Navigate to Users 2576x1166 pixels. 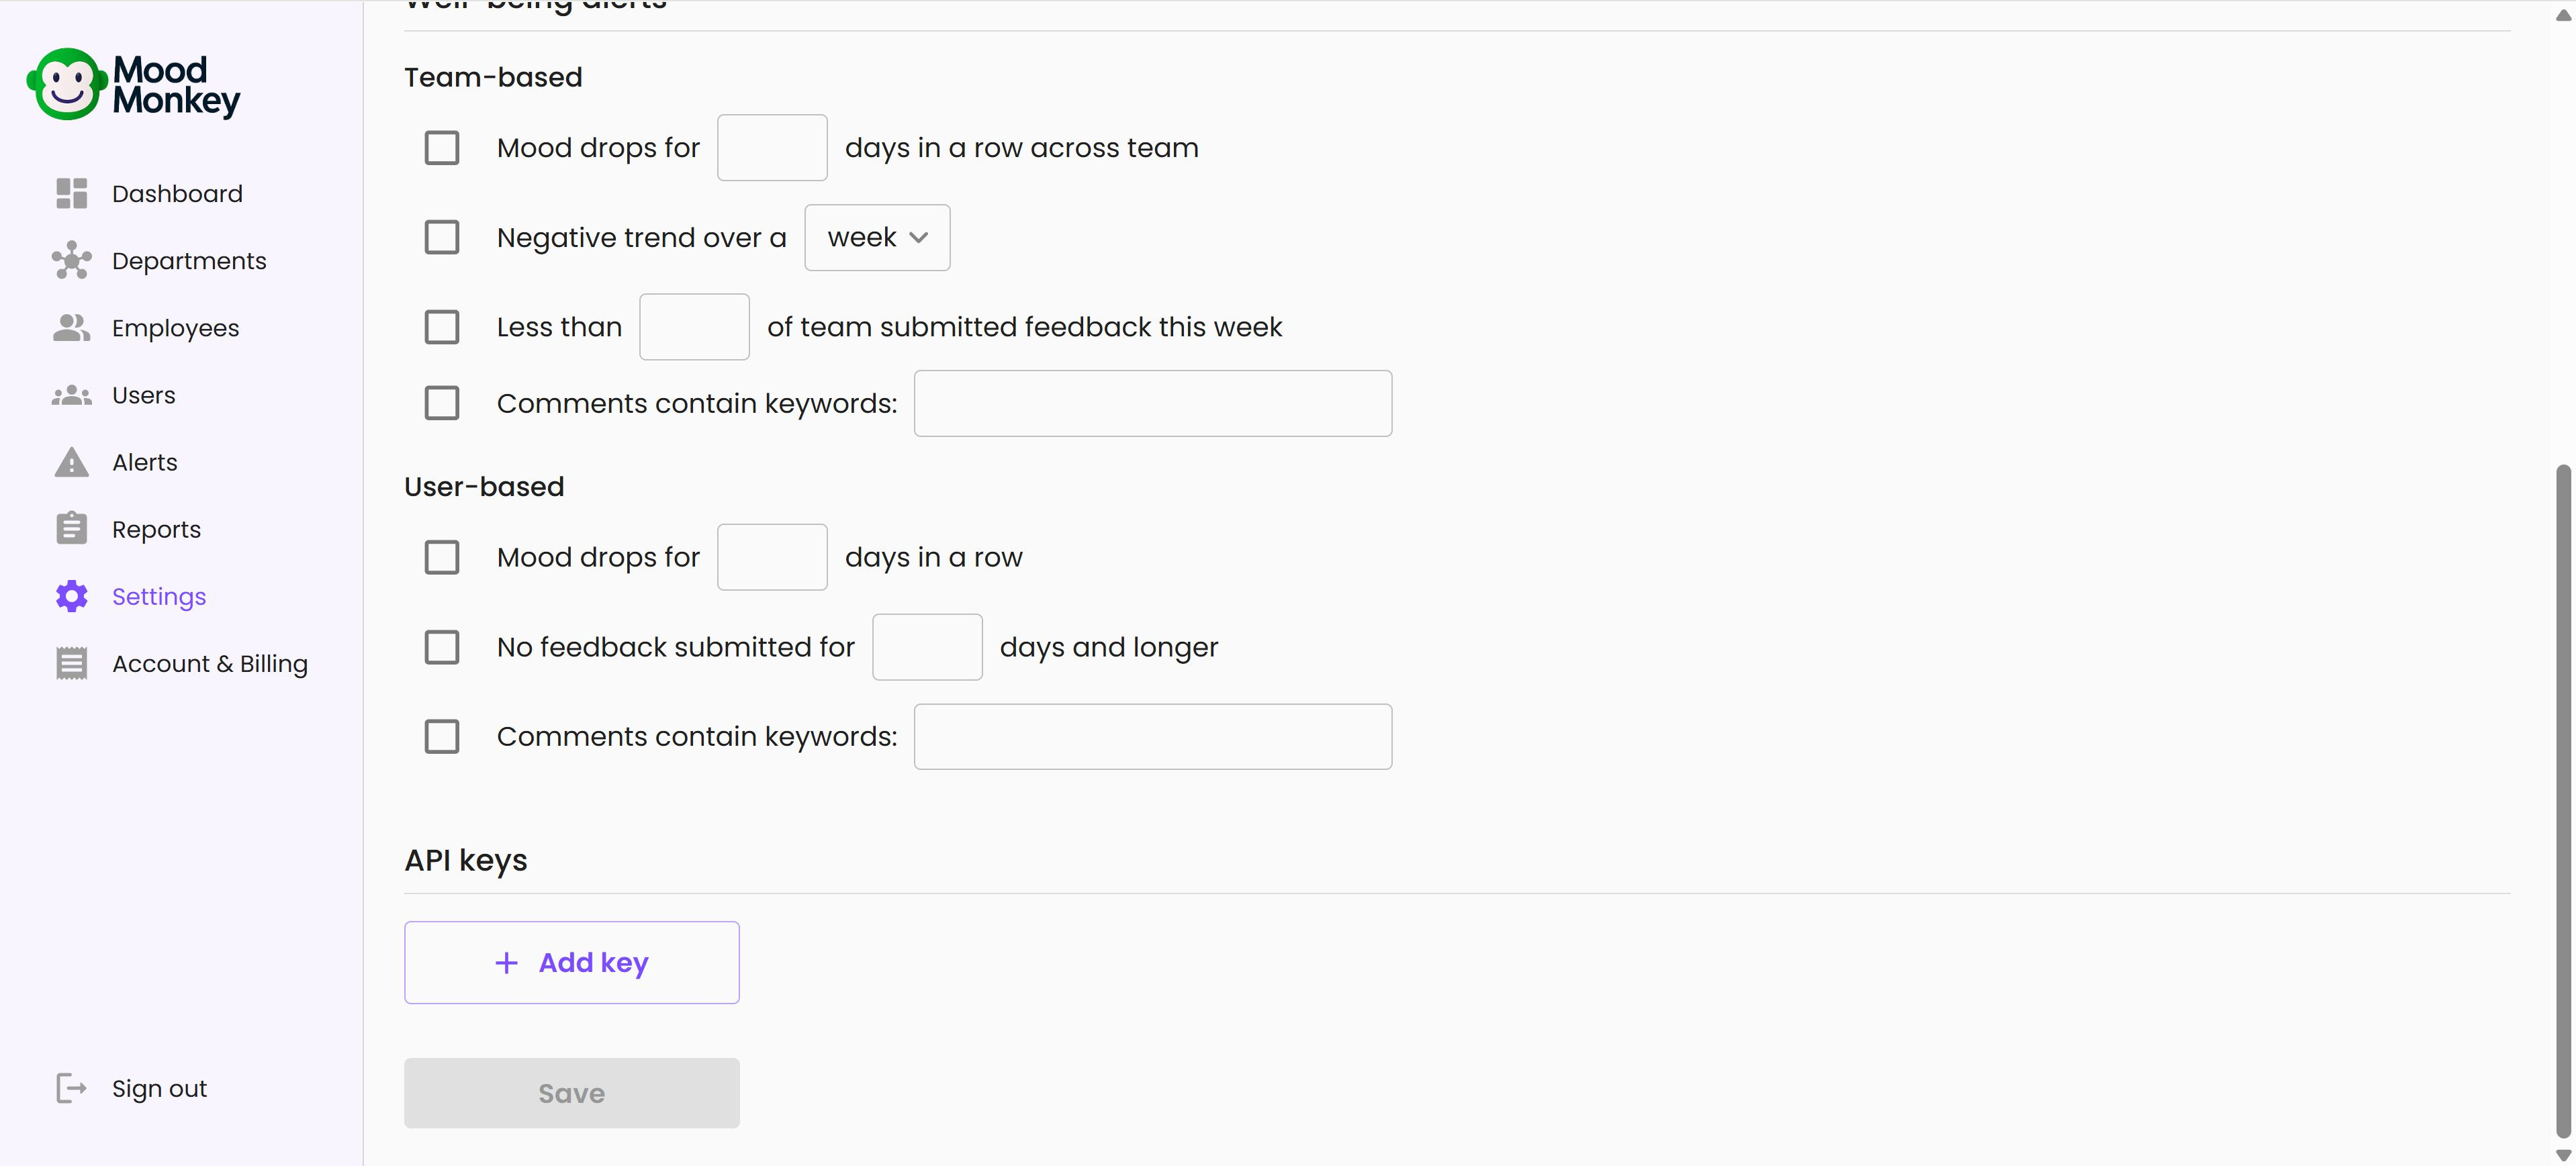click(143, 395)
